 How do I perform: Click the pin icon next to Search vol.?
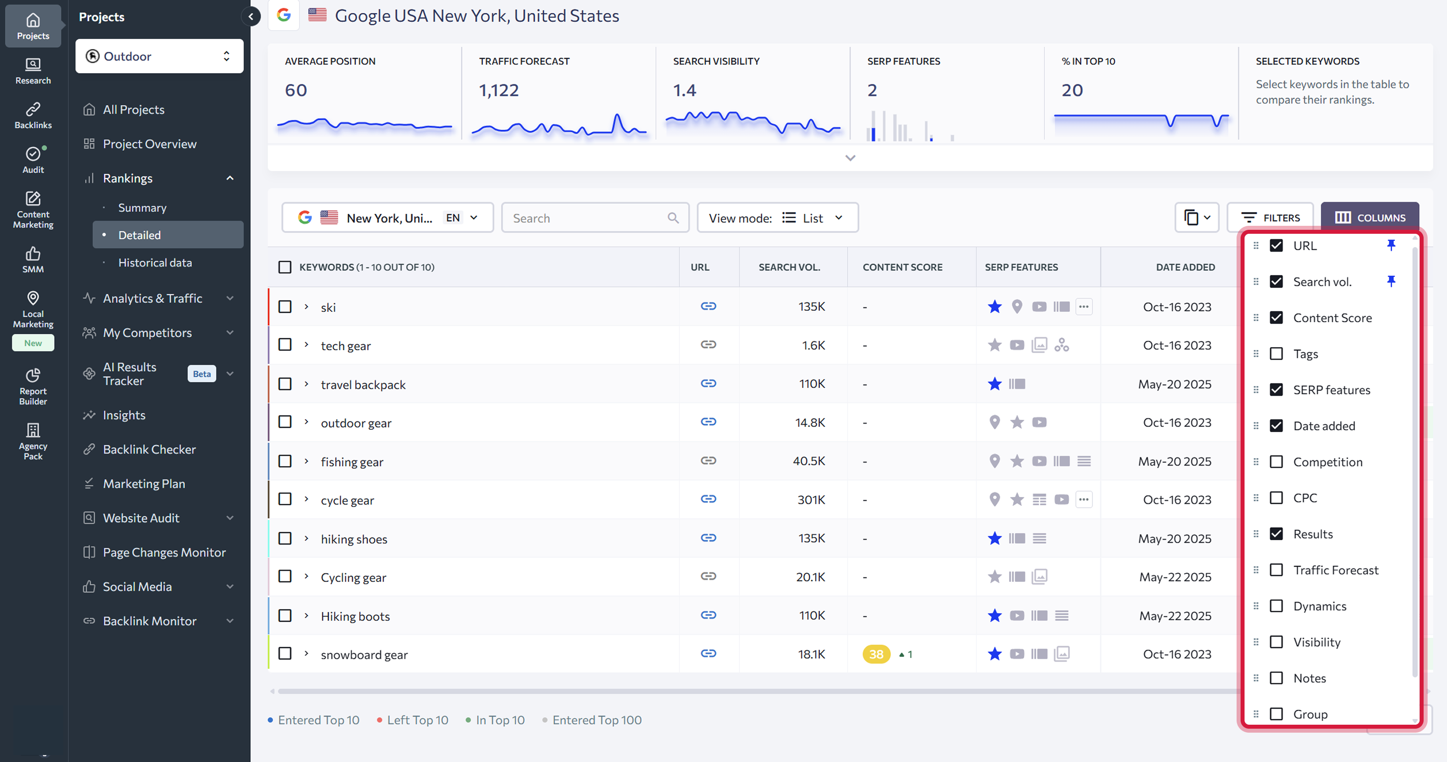coord(1391,281)
